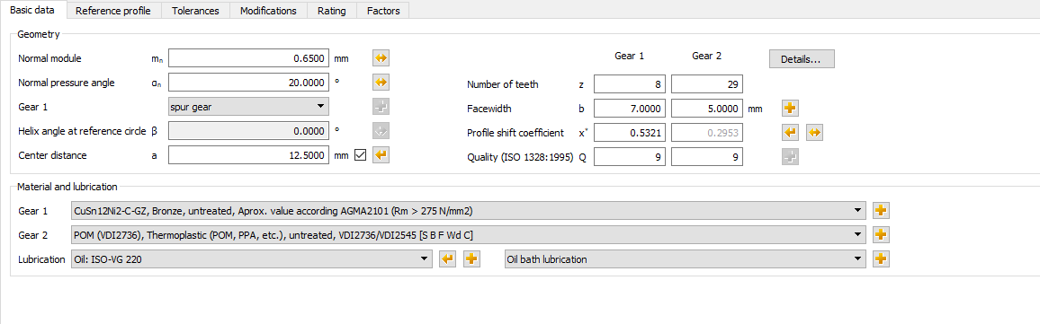1040x324 pixels.
Task: Open the spur gear type dropdown
Action: 248,106
